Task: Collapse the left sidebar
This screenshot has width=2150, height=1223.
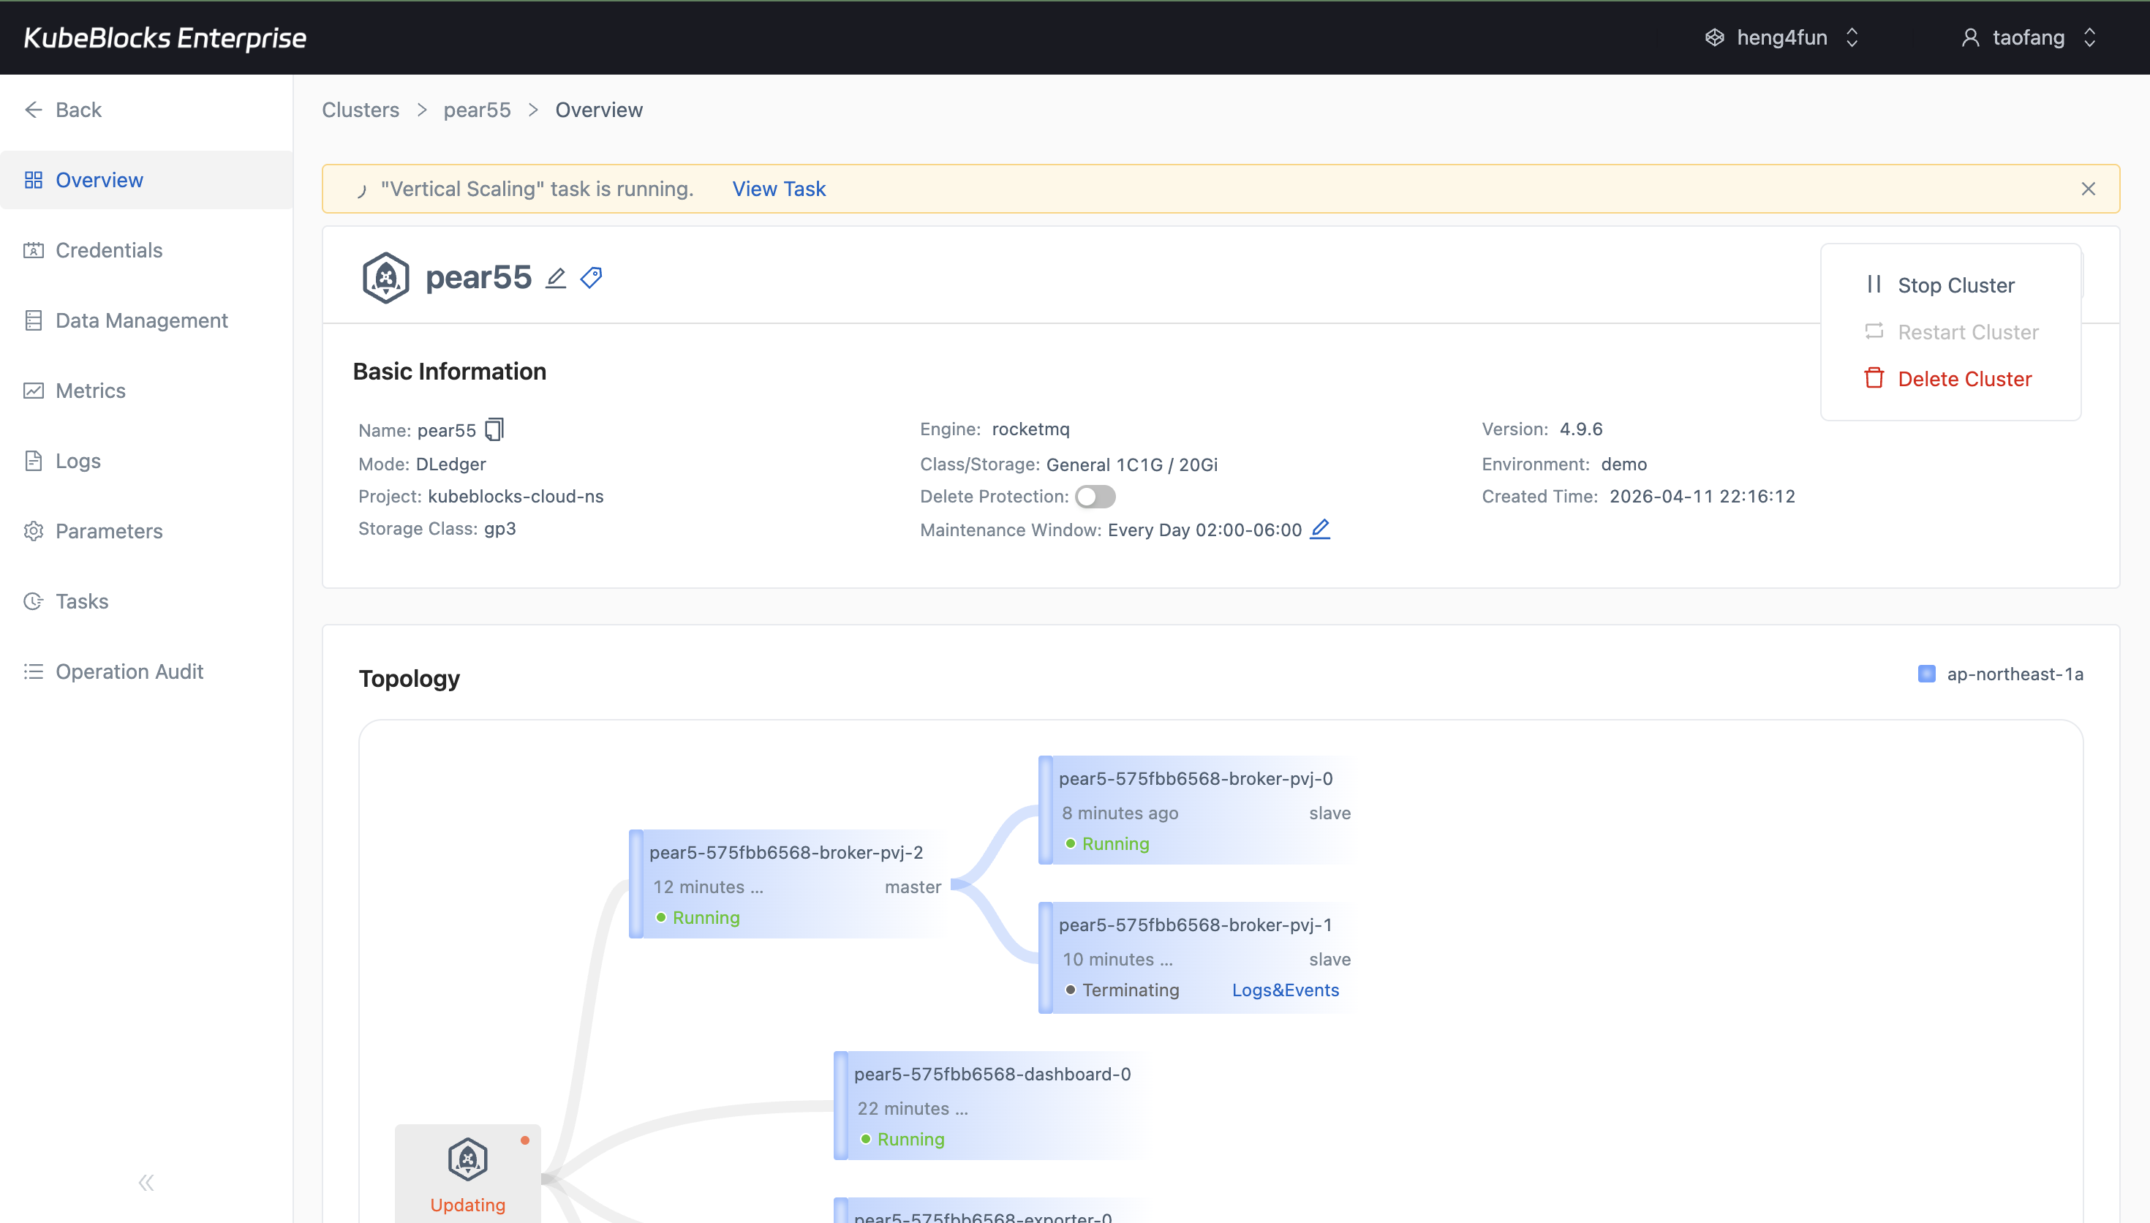Action: click(146, 1182)
